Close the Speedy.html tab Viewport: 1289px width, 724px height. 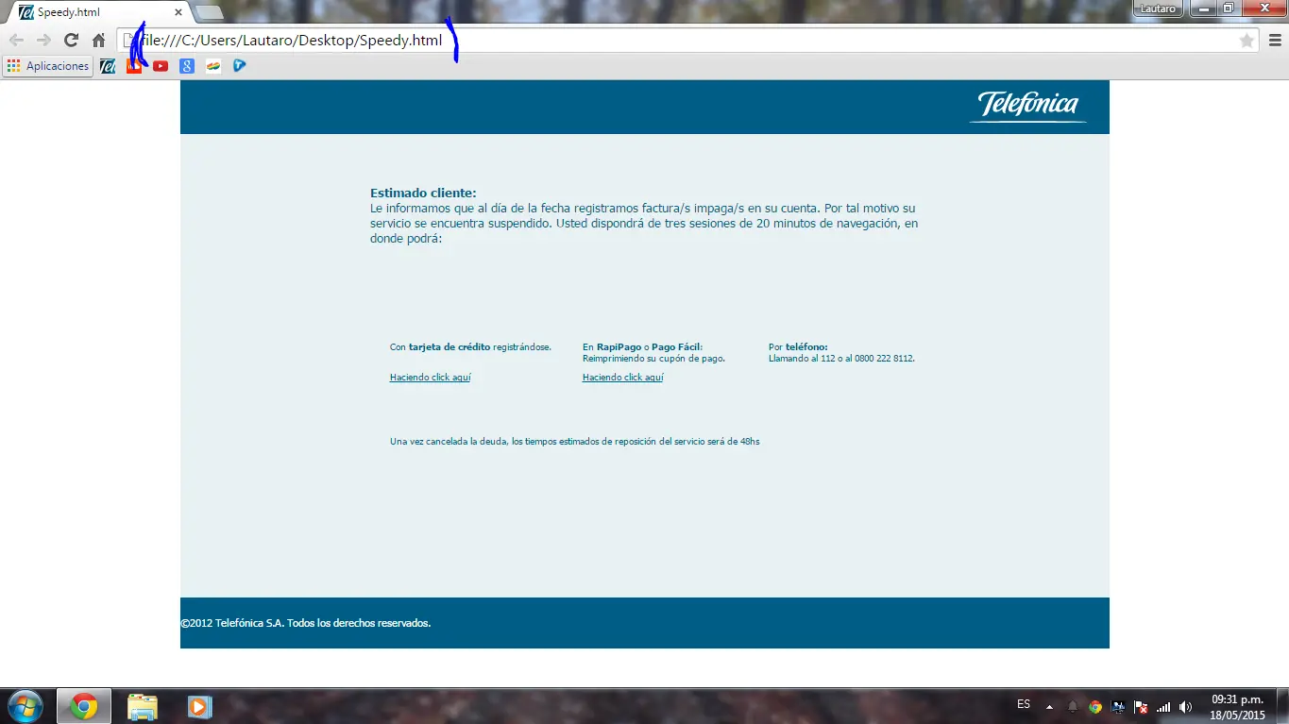coord(178,12)
